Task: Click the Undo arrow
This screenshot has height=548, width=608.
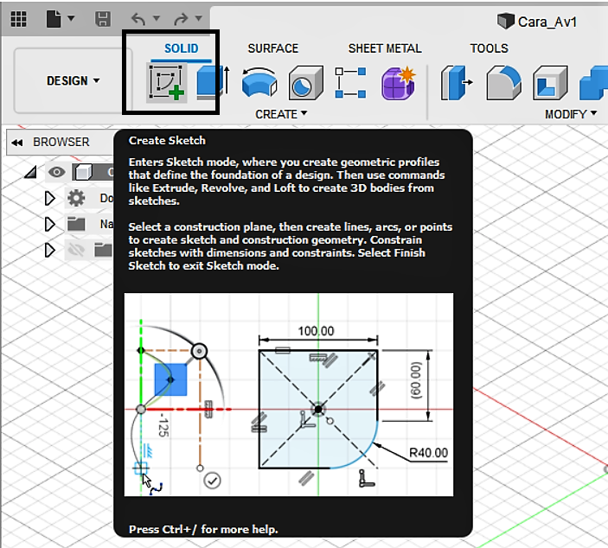Action: coord(139,18)
